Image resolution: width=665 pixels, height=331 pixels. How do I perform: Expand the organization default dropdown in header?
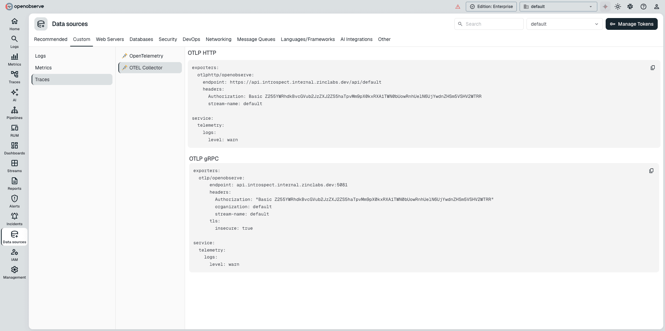tap(558, 7)
